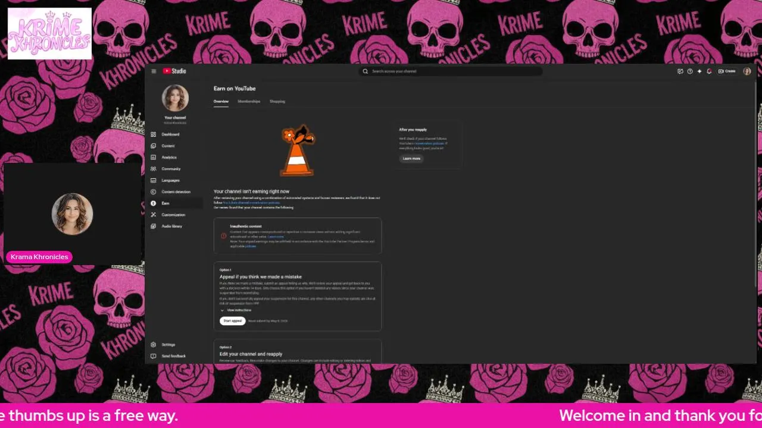Viewport: 762px width, 428px height.
Task: Open the Audio library icon
Action: tap(154, 226)
